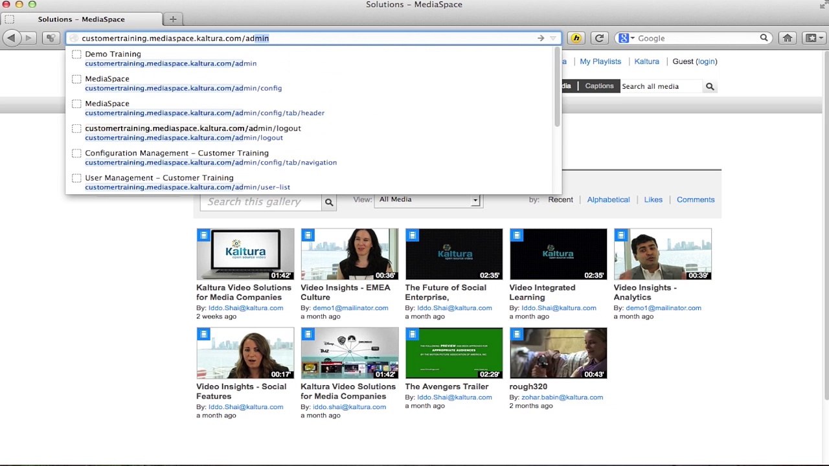Click the Search all media magnifier icon

710,86
